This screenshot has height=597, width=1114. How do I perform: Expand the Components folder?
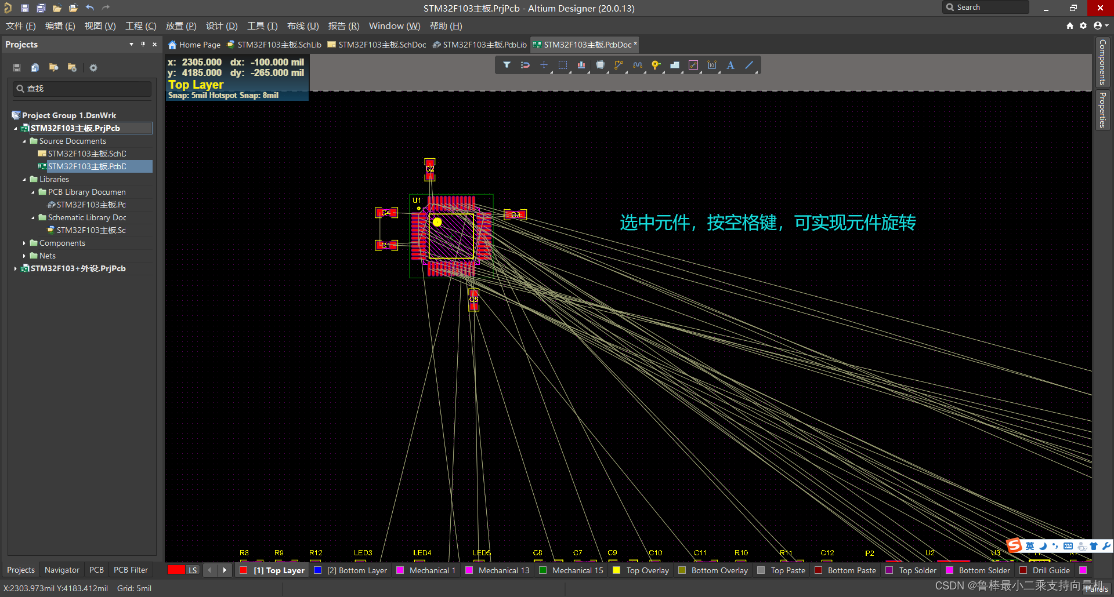24,243
